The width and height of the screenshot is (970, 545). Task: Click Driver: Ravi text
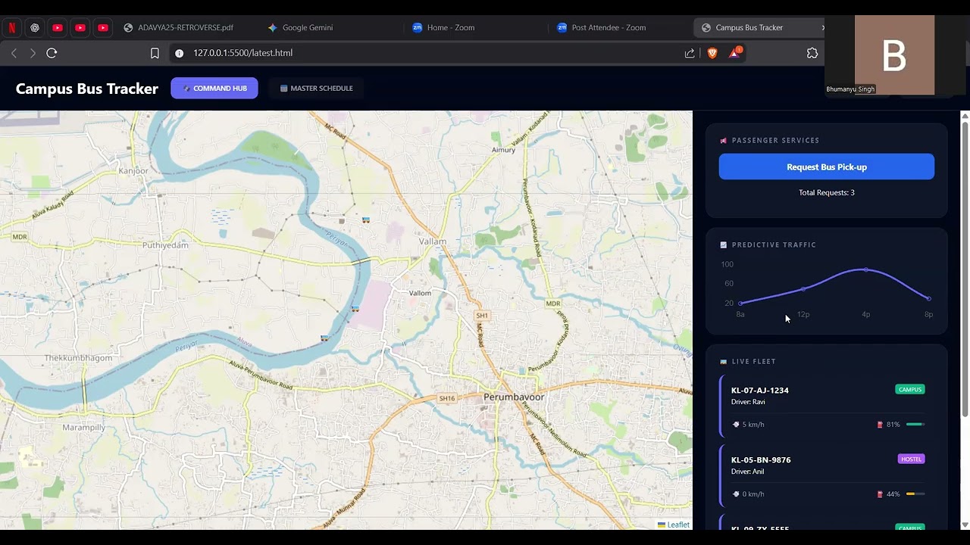click(748, 402)
